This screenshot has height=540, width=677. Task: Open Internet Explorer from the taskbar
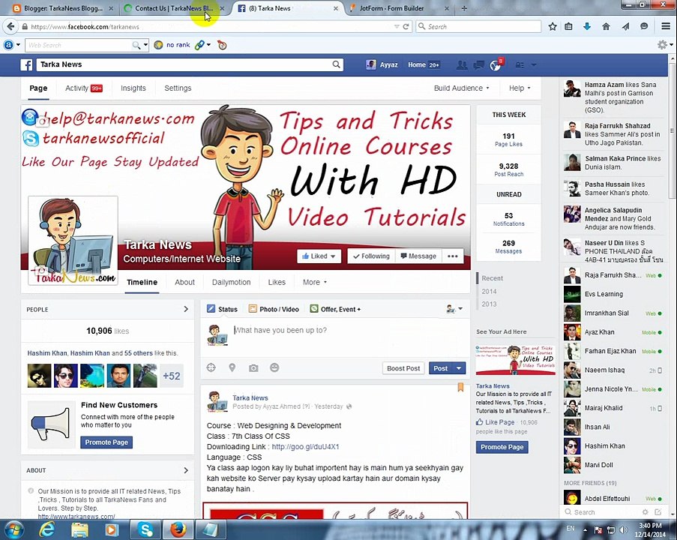tap(47, 529)
